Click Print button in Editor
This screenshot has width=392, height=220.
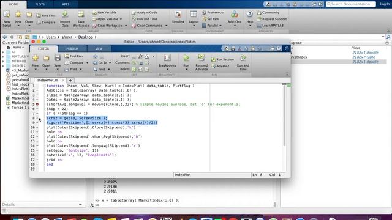click(x=71, y=69)
